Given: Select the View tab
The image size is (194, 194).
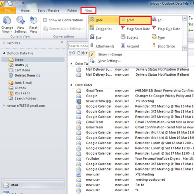Looking at the screenshot, I should pyautogui.click(x=88, y=10).
